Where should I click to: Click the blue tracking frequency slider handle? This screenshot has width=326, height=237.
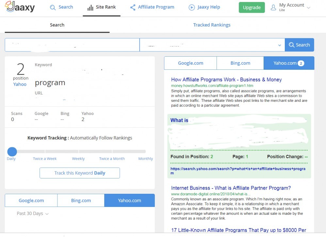click(12, 152)
